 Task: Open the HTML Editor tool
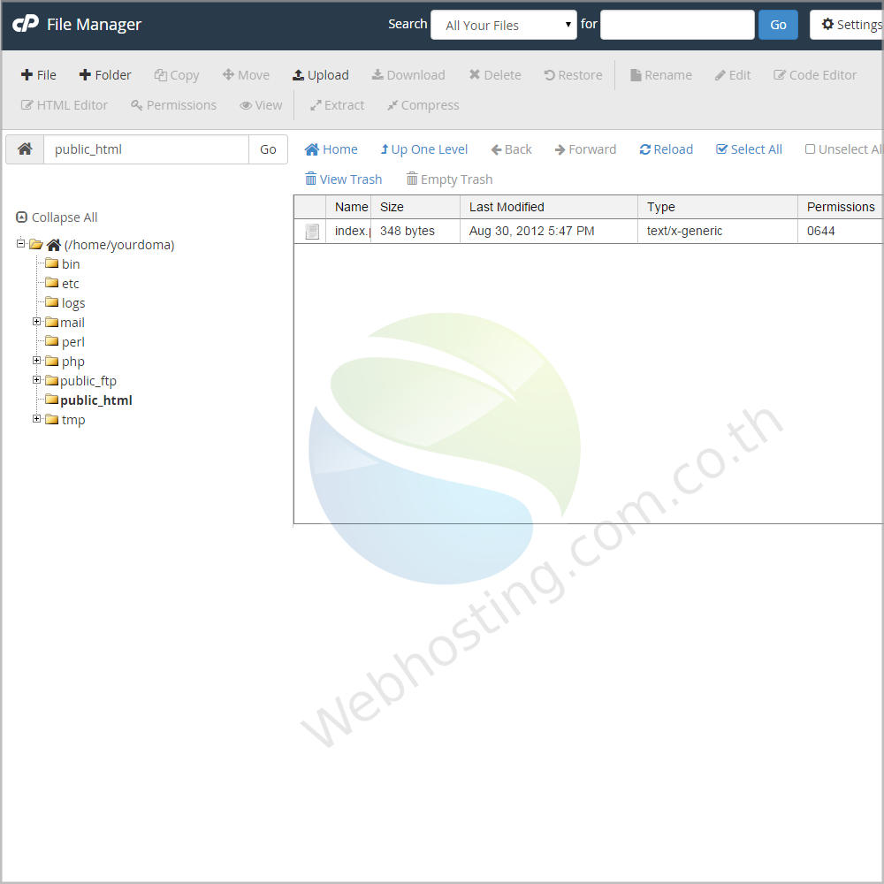[64, 105]
